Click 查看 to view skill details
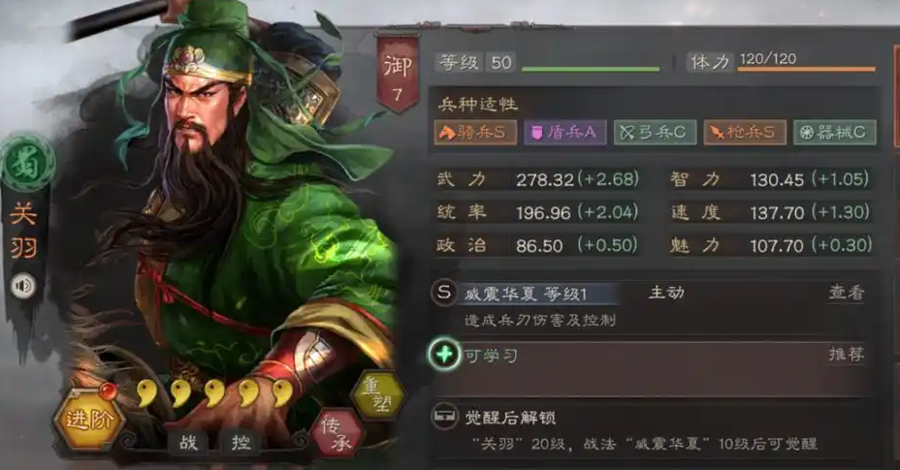This screenshot has height=470, width=900. point(847,293)
